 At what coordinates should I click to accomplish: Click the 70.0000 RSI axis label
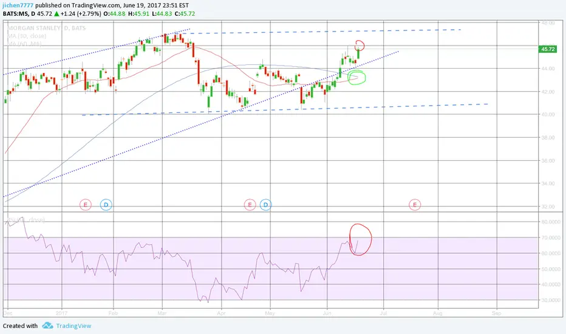pos(550,238)
